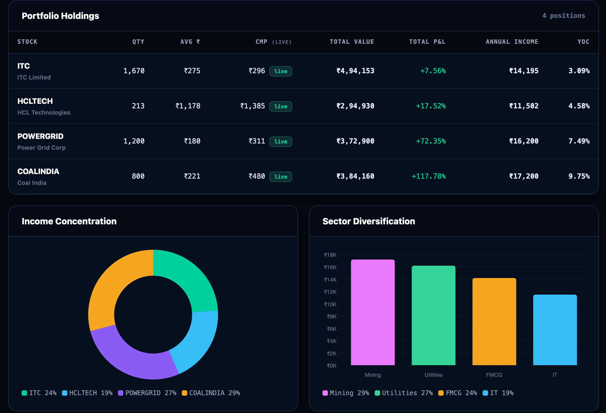This screenshot has height=413, width=606.
Task: Click the live badge in the COALINDIA row
Action: 281,176
